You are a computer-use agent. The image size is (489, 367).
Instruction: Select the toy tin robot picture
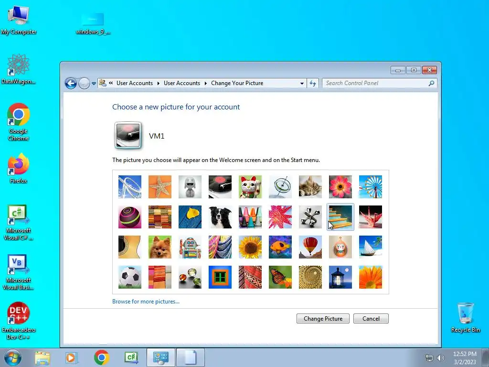[190, 247]
